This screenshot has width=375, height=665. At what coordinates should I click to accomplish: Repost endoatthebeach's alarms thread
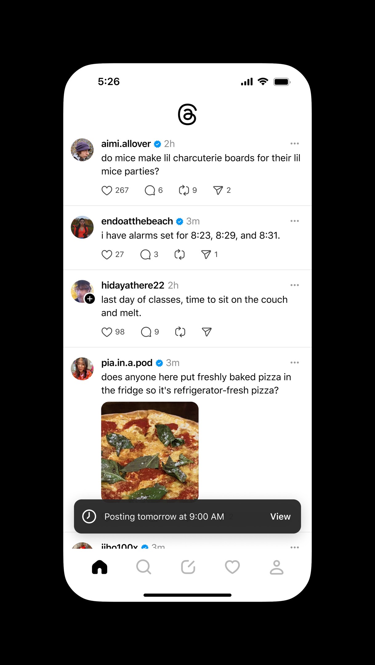click(x=179, y=255)
